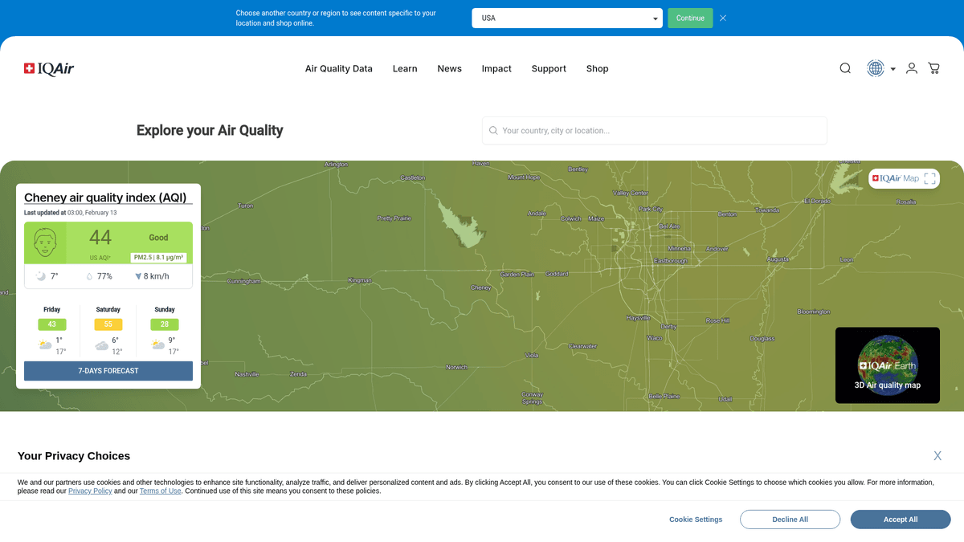The height and width of the screenshot is (542, 964).
Task: Open the Air Quality Data menu
Action: (x=338, y=69)
